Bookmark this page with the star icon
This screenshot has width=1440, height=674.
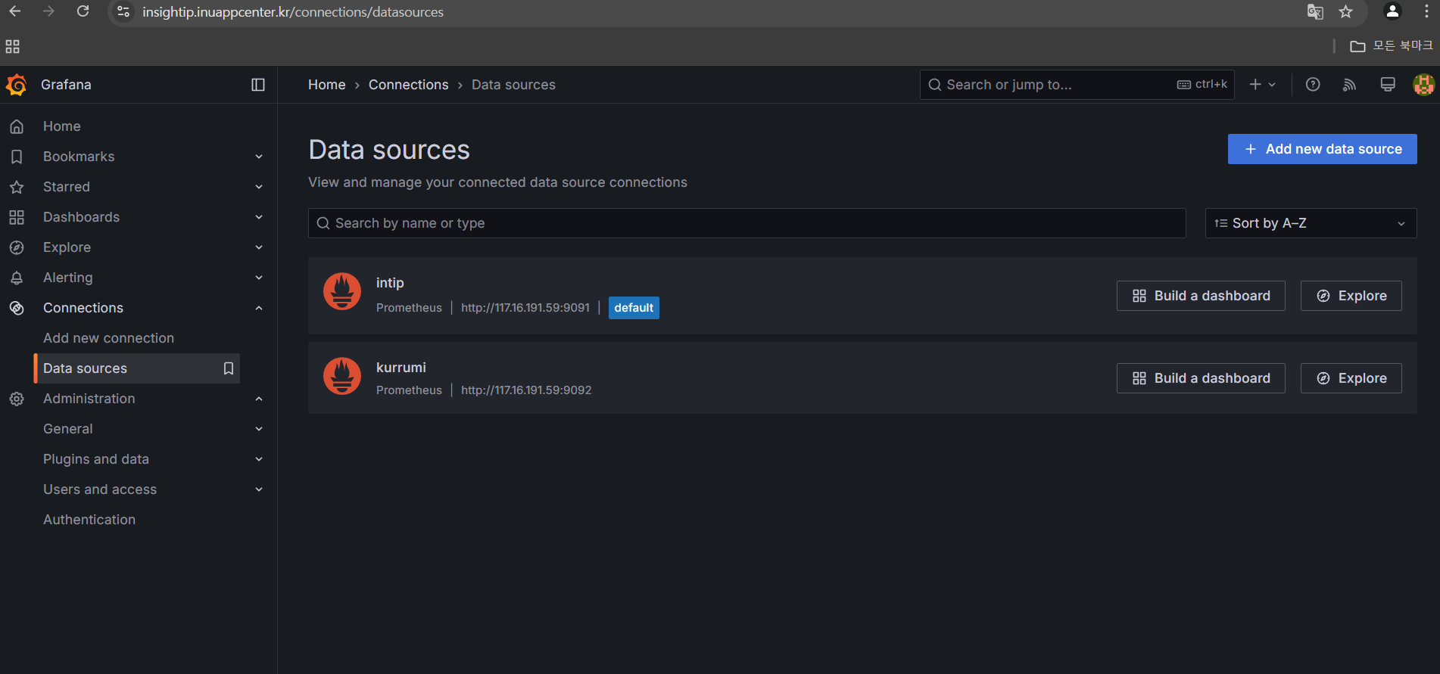tap(1345, 11)
